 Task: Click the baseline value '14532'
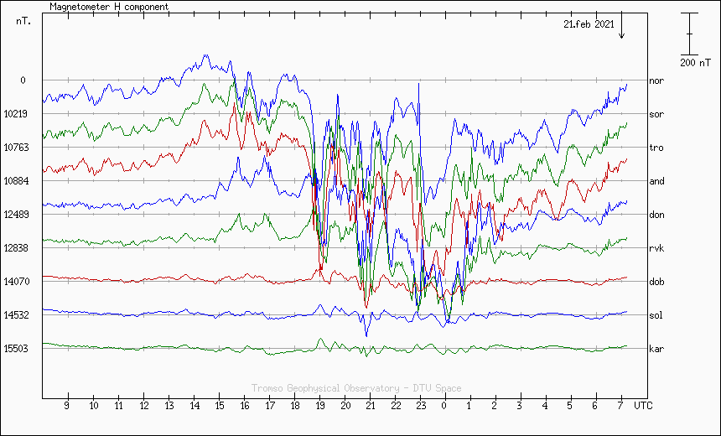pos(16,315)
